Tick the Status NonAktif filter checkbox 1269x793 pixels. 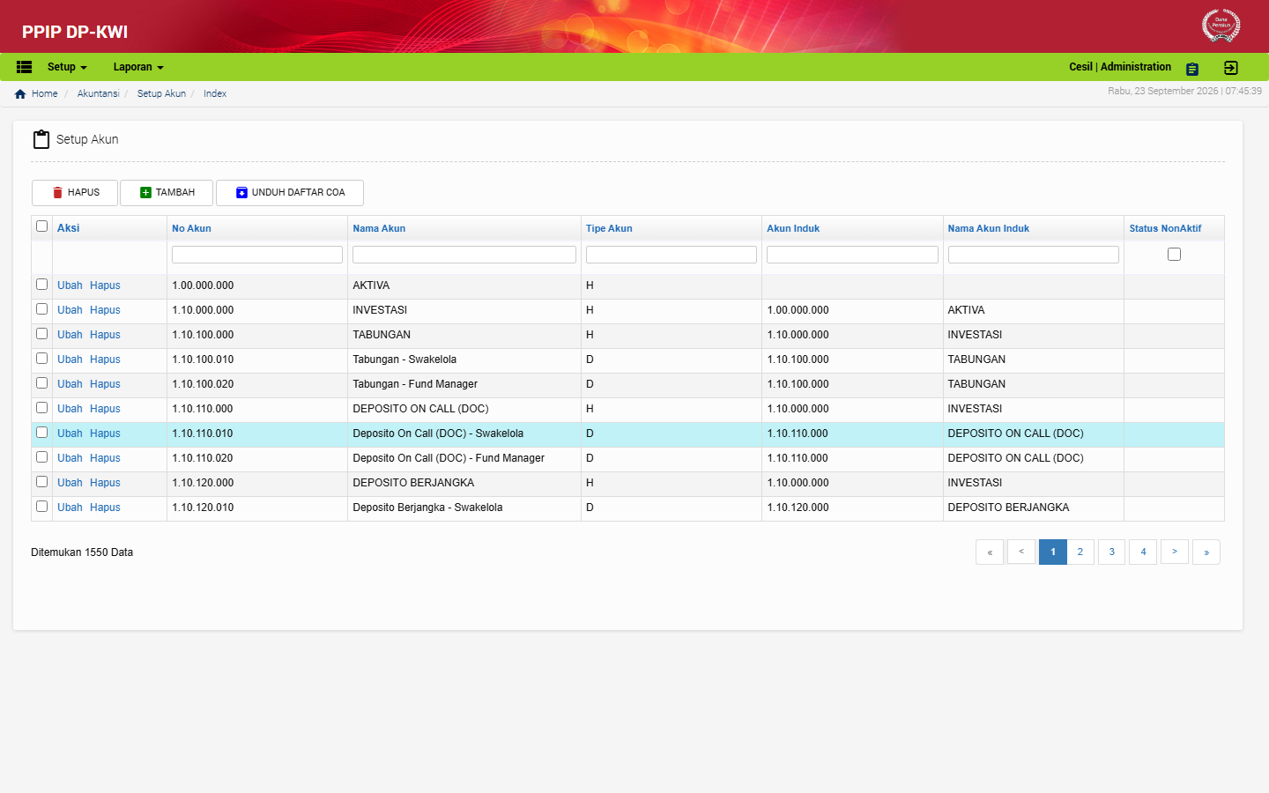click(x=1174, y=254)
